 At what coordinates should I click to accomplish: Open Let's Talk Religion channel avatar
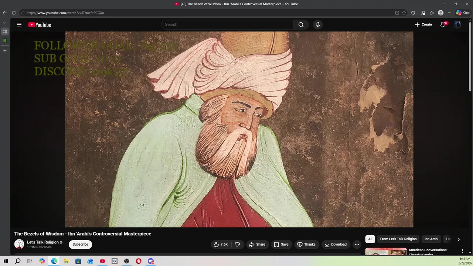coord(19,244)
